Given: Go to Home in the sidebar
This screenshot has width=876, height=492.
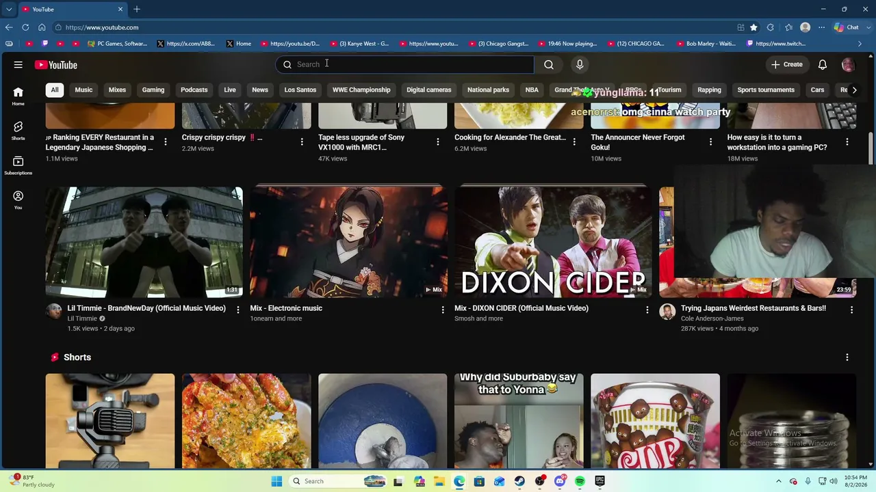Looking at the screenshot, I should coord(18,96).
